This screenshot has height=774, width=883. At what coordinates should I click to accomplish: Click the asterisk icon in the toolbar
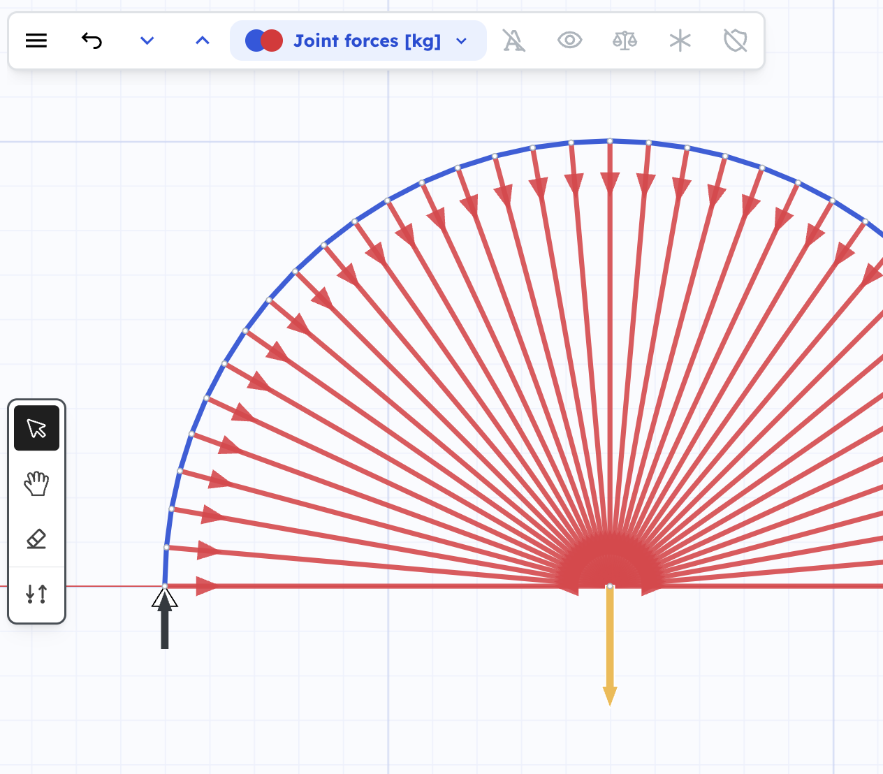click(680, 41)
